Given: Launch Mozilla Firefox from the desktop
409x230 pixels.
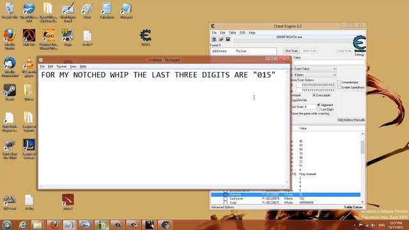Looking at the screenshot, I should (10, 39).
